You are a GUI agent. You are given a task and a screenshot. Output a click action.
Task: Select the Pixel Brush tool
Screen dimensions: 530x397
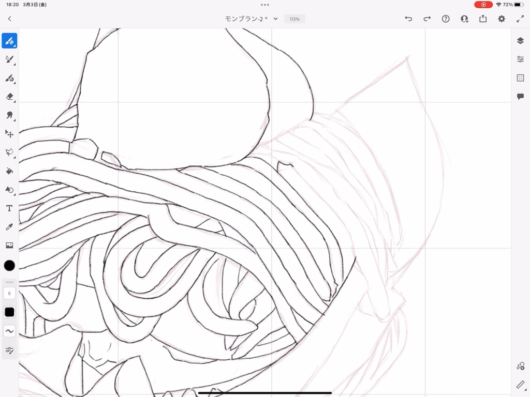tap(9, 40)
